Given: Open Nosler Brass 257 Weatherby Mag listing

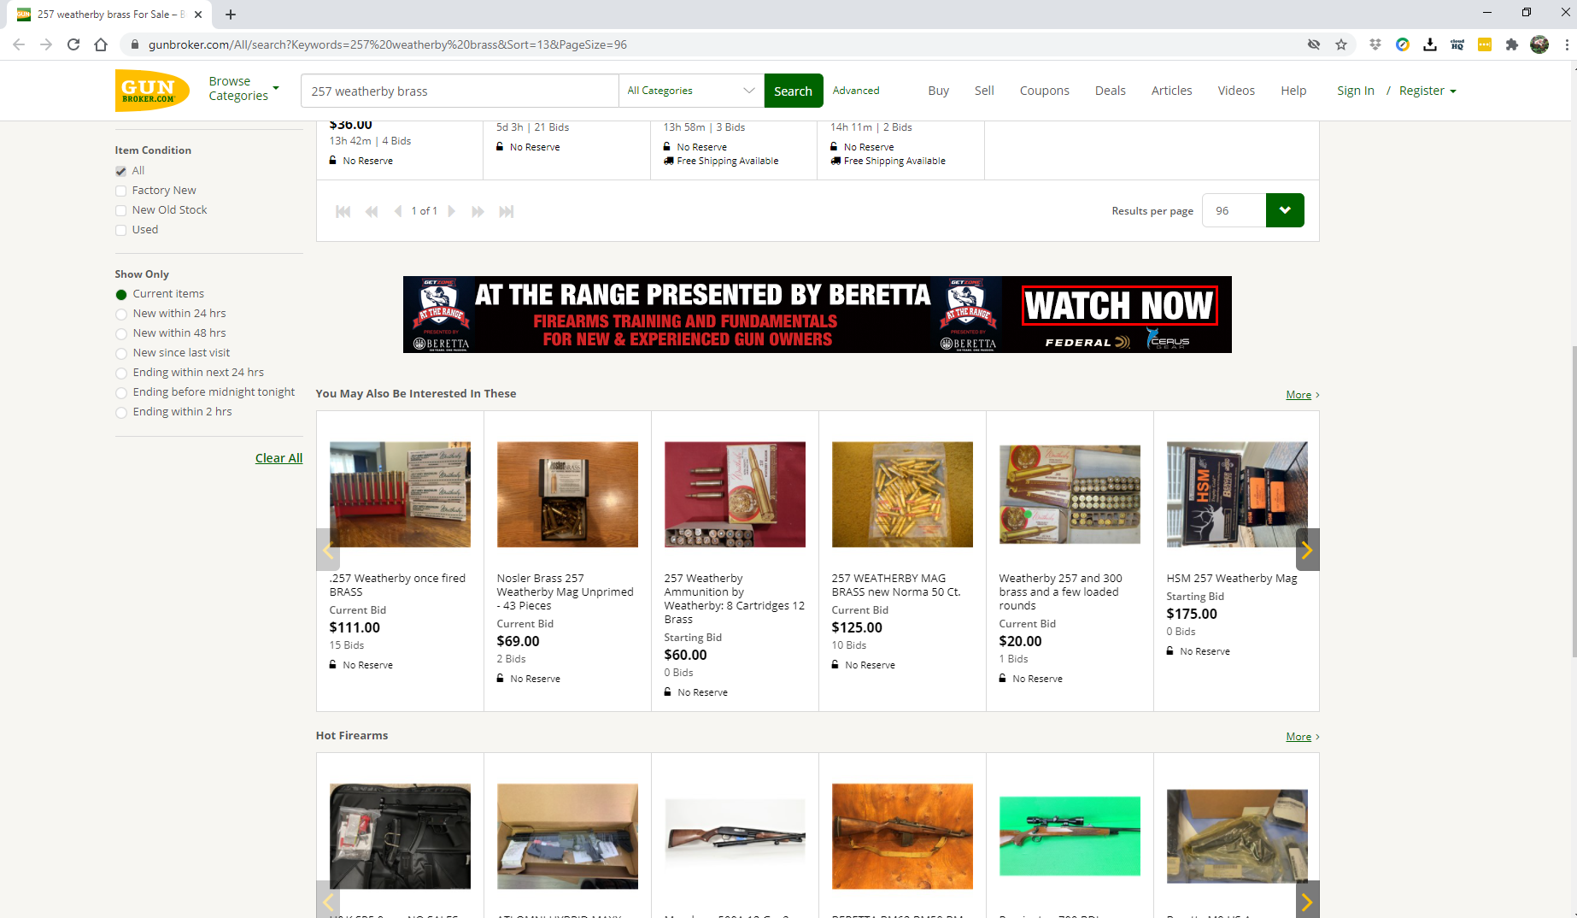Looking at the screenshot, I should (x=565, y=591).
